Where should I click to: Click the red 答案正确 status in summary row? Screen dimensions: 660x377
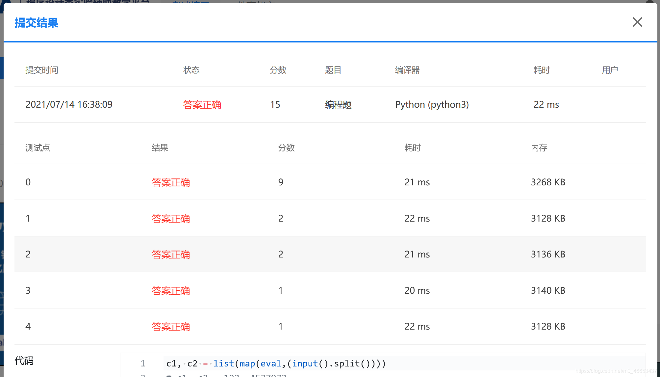(x=202, y=104)
